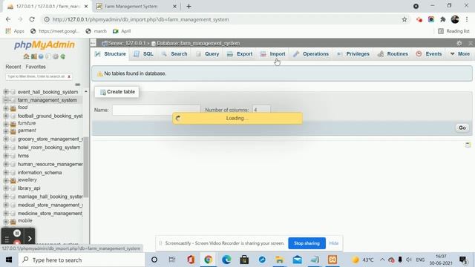The width and height of the screenshot is (475, 267).
Task: Go back to previous page
Action: point(8,19)
